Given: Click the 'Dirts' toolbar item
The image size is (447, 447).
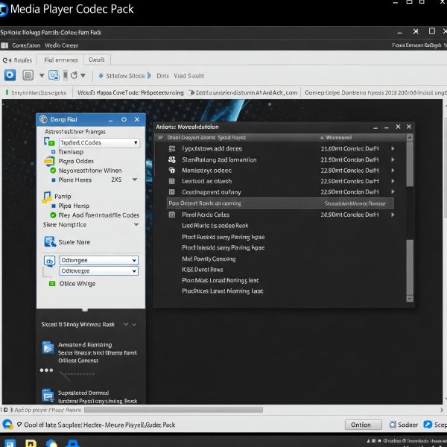Looking at the screenshot, I should coord(162,76).
